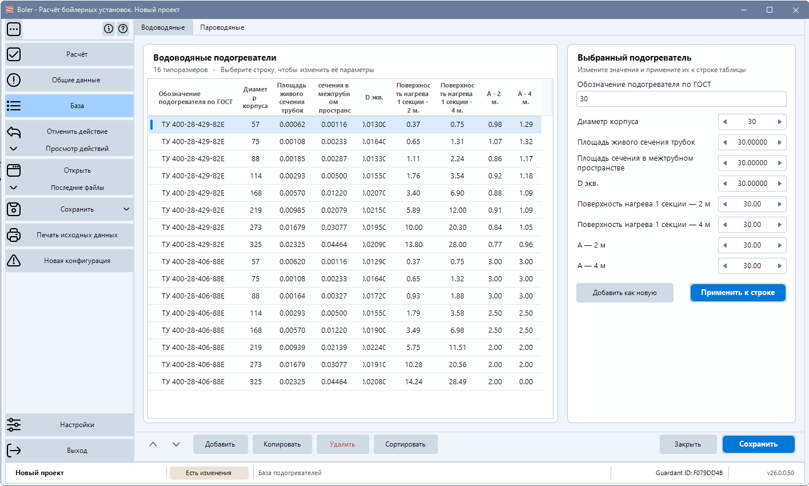809x486 pixels.
Task: Click the Выход exit arrow icon
Action: pyautogui.click(x=14, y=451)
